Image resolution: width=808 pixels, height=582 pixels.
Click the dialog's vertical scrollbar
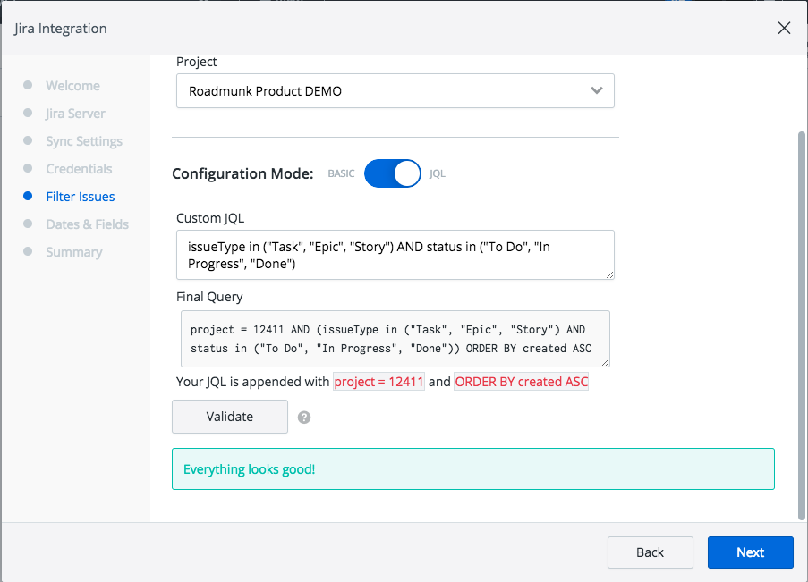point(801,322)
